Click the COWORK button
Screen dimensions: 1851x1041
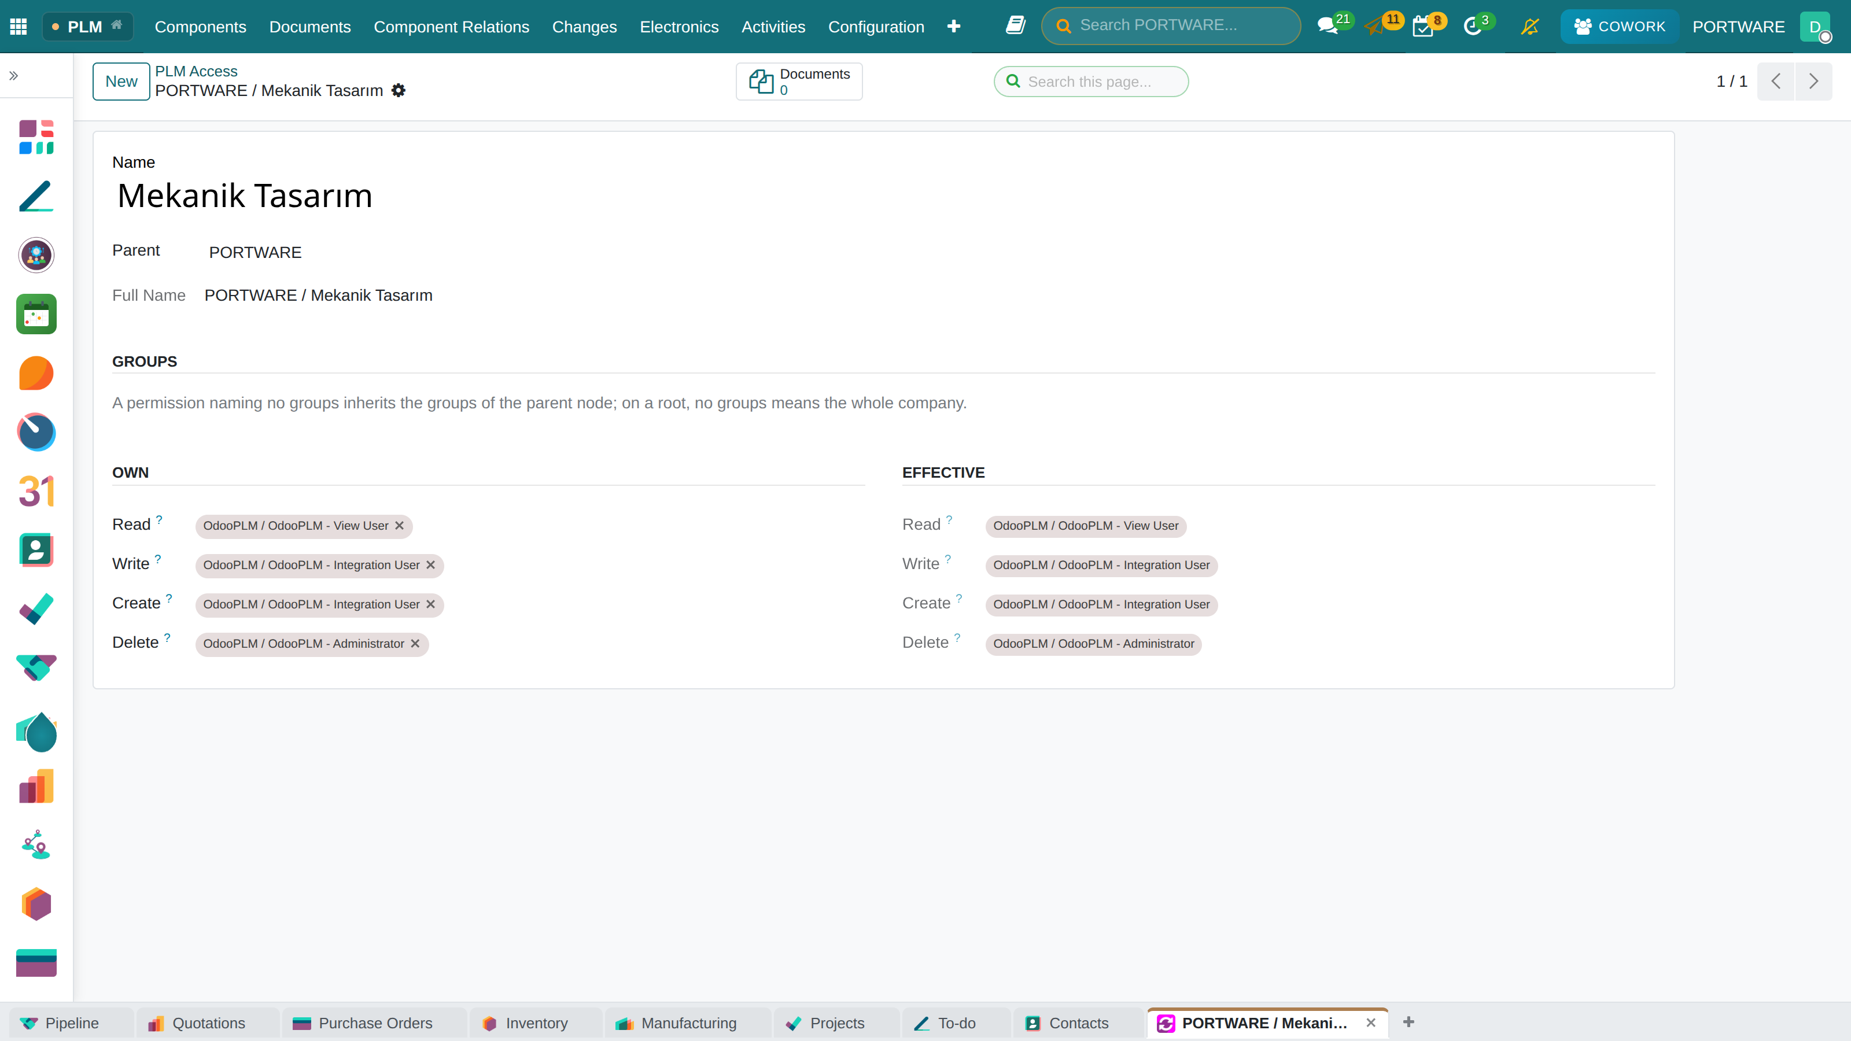tap(1619, 27)
